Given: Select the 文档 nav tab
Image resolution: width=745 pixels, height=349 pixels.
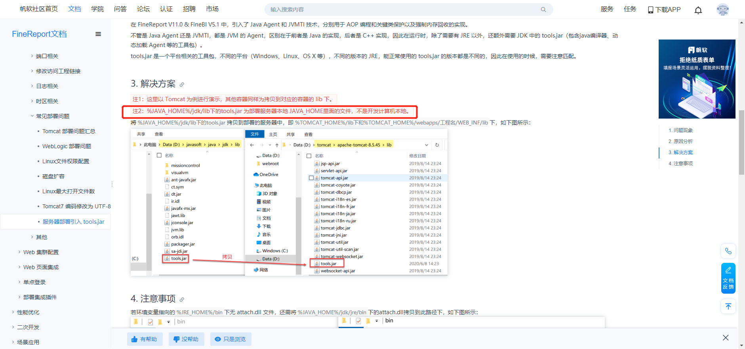Looking at the screenshot, I should click(x=74, y=9).
